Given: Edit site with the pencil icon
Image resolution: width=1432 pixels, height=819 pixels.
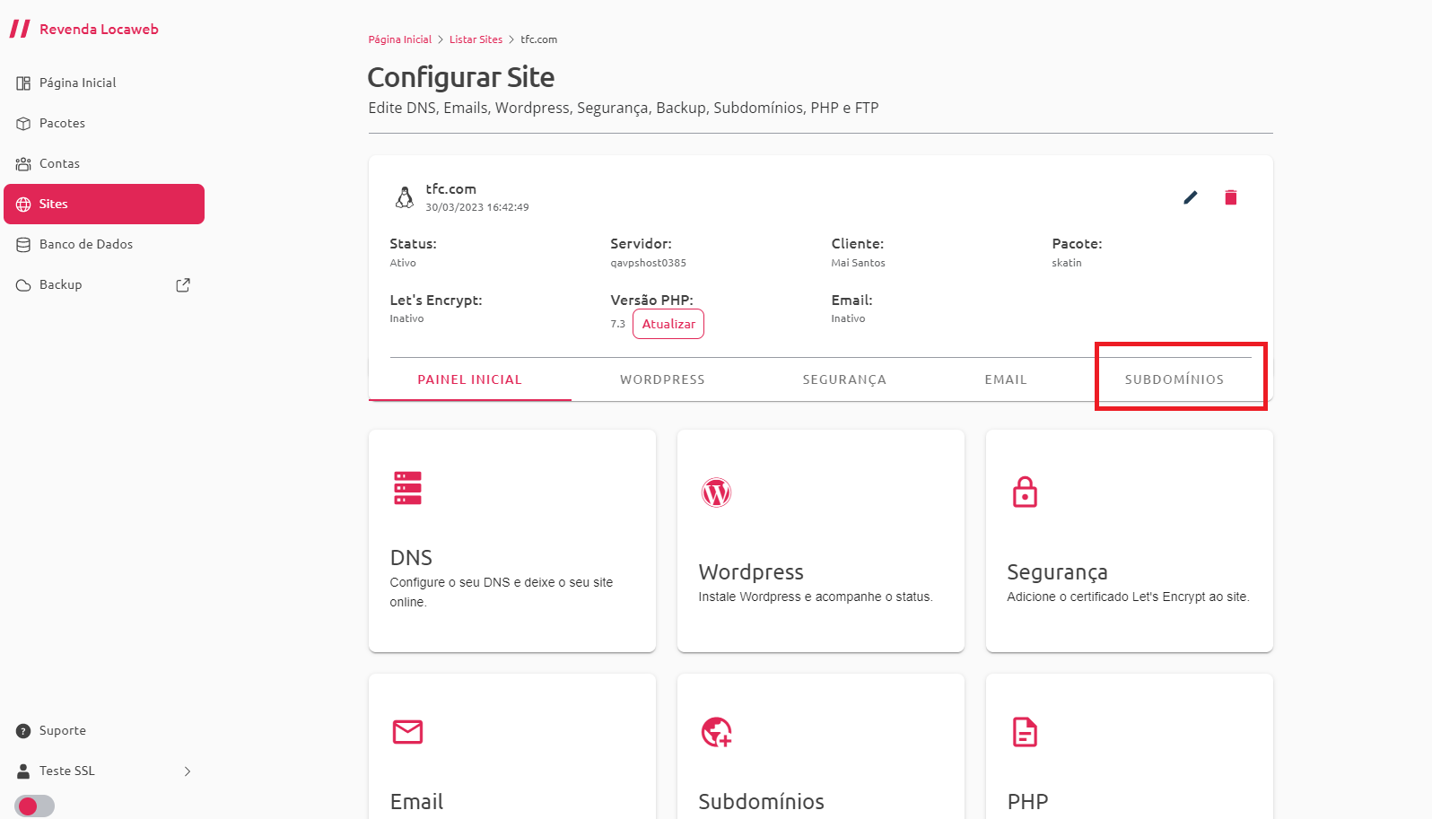Looking at the screenshot, I should pyautogui.click(x=1191, y=197).
